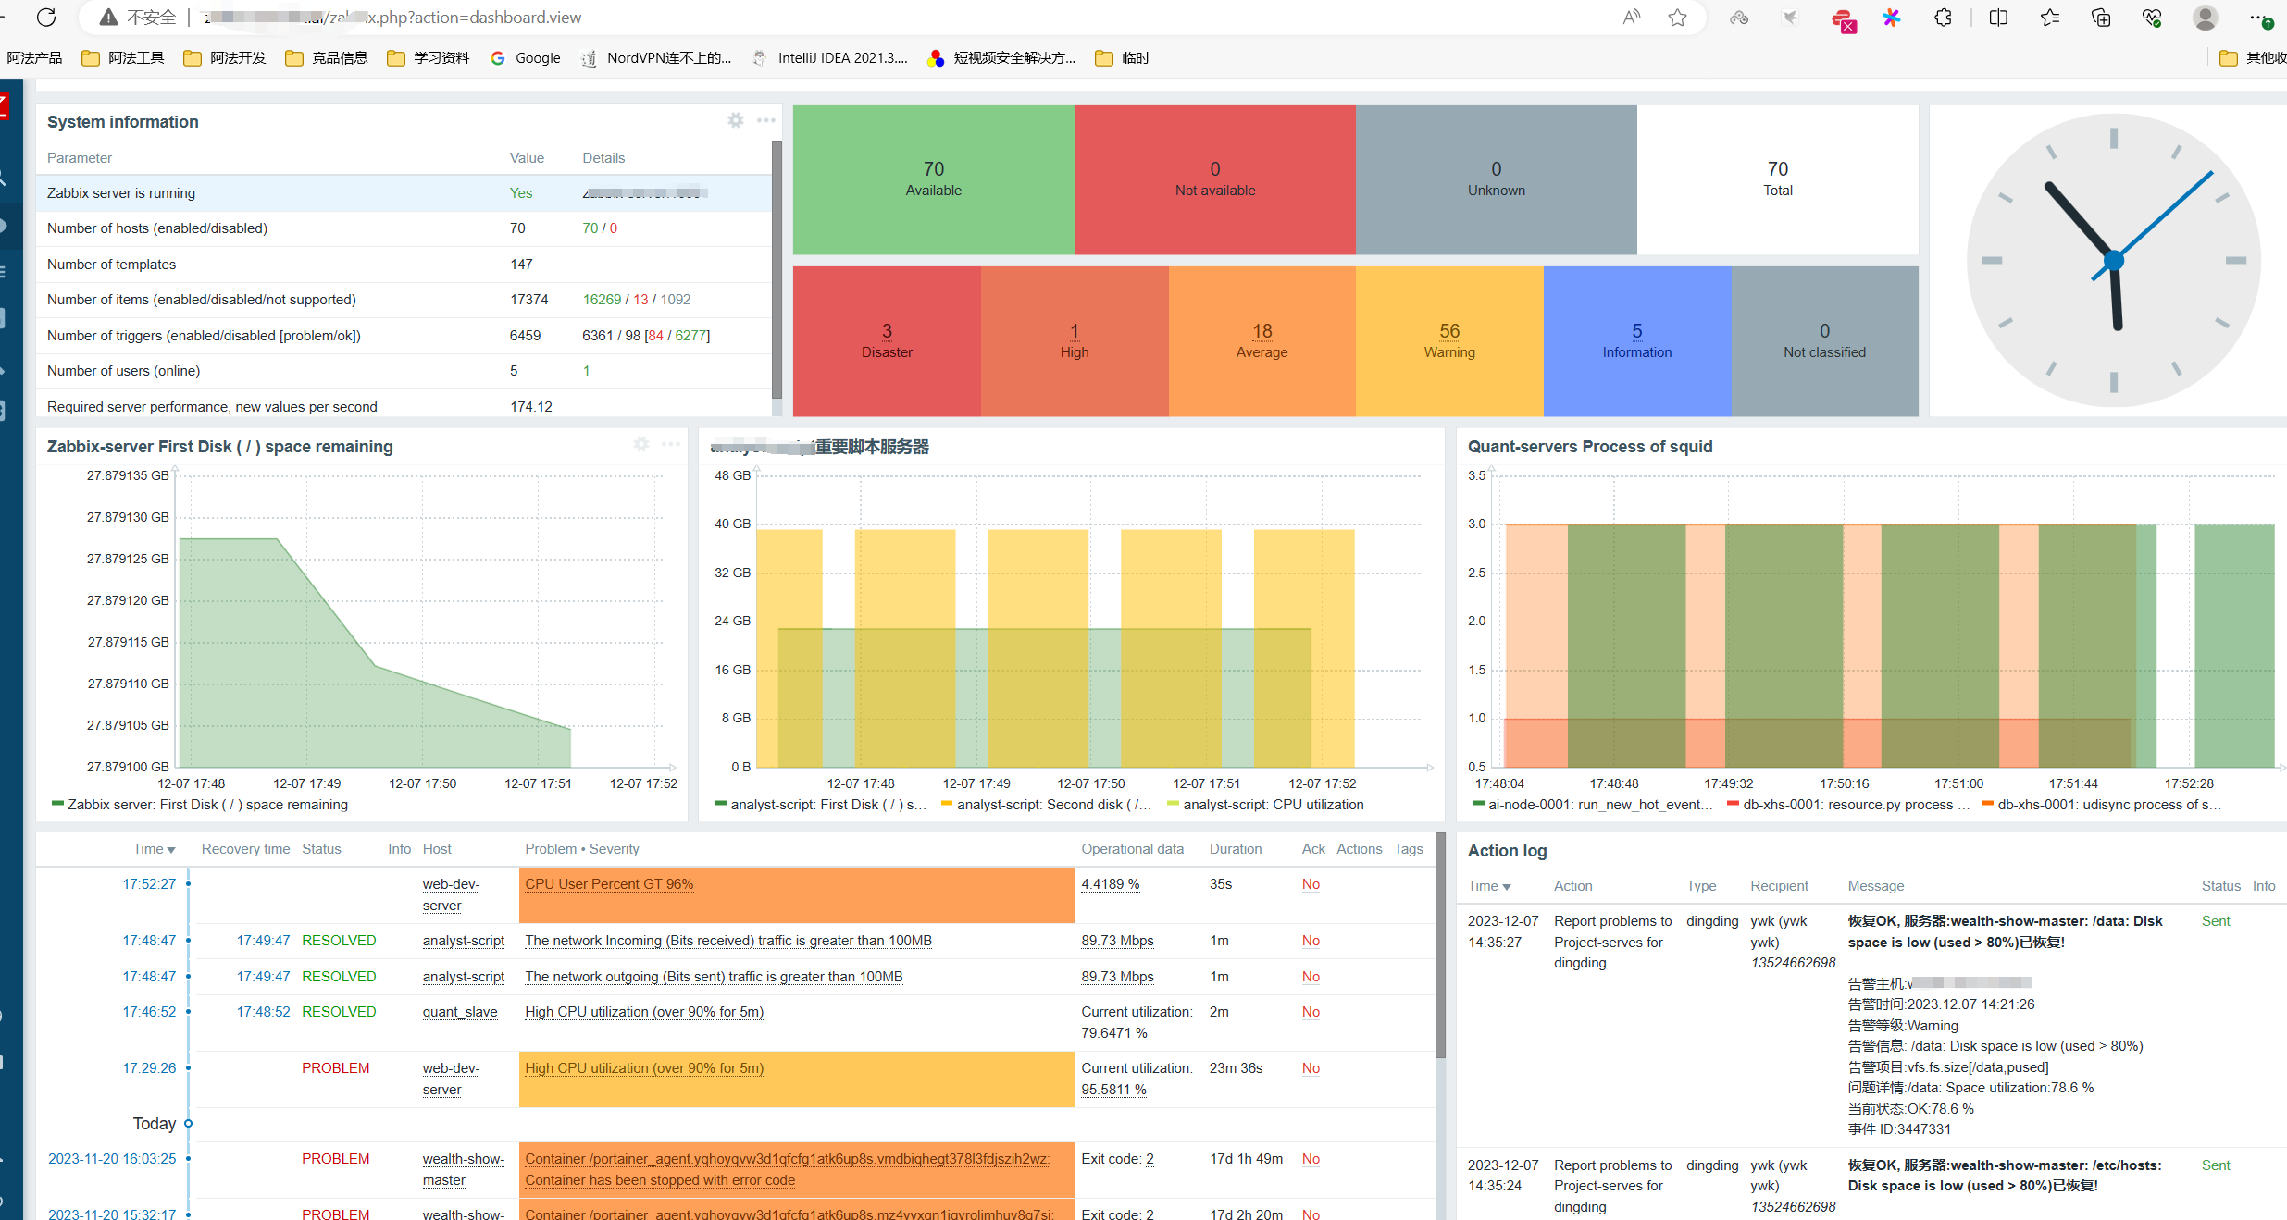
Task: Open 竞品信息 bookmark folder
Action: click(x=327, y=58)
